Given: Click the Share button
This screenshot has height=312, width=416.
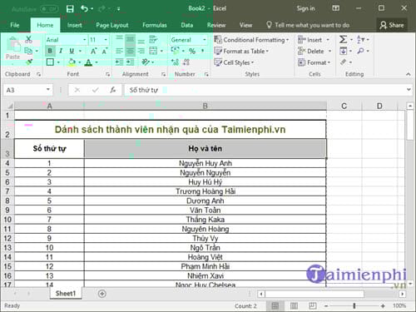Looking at the screenshot, I should 392,25.
